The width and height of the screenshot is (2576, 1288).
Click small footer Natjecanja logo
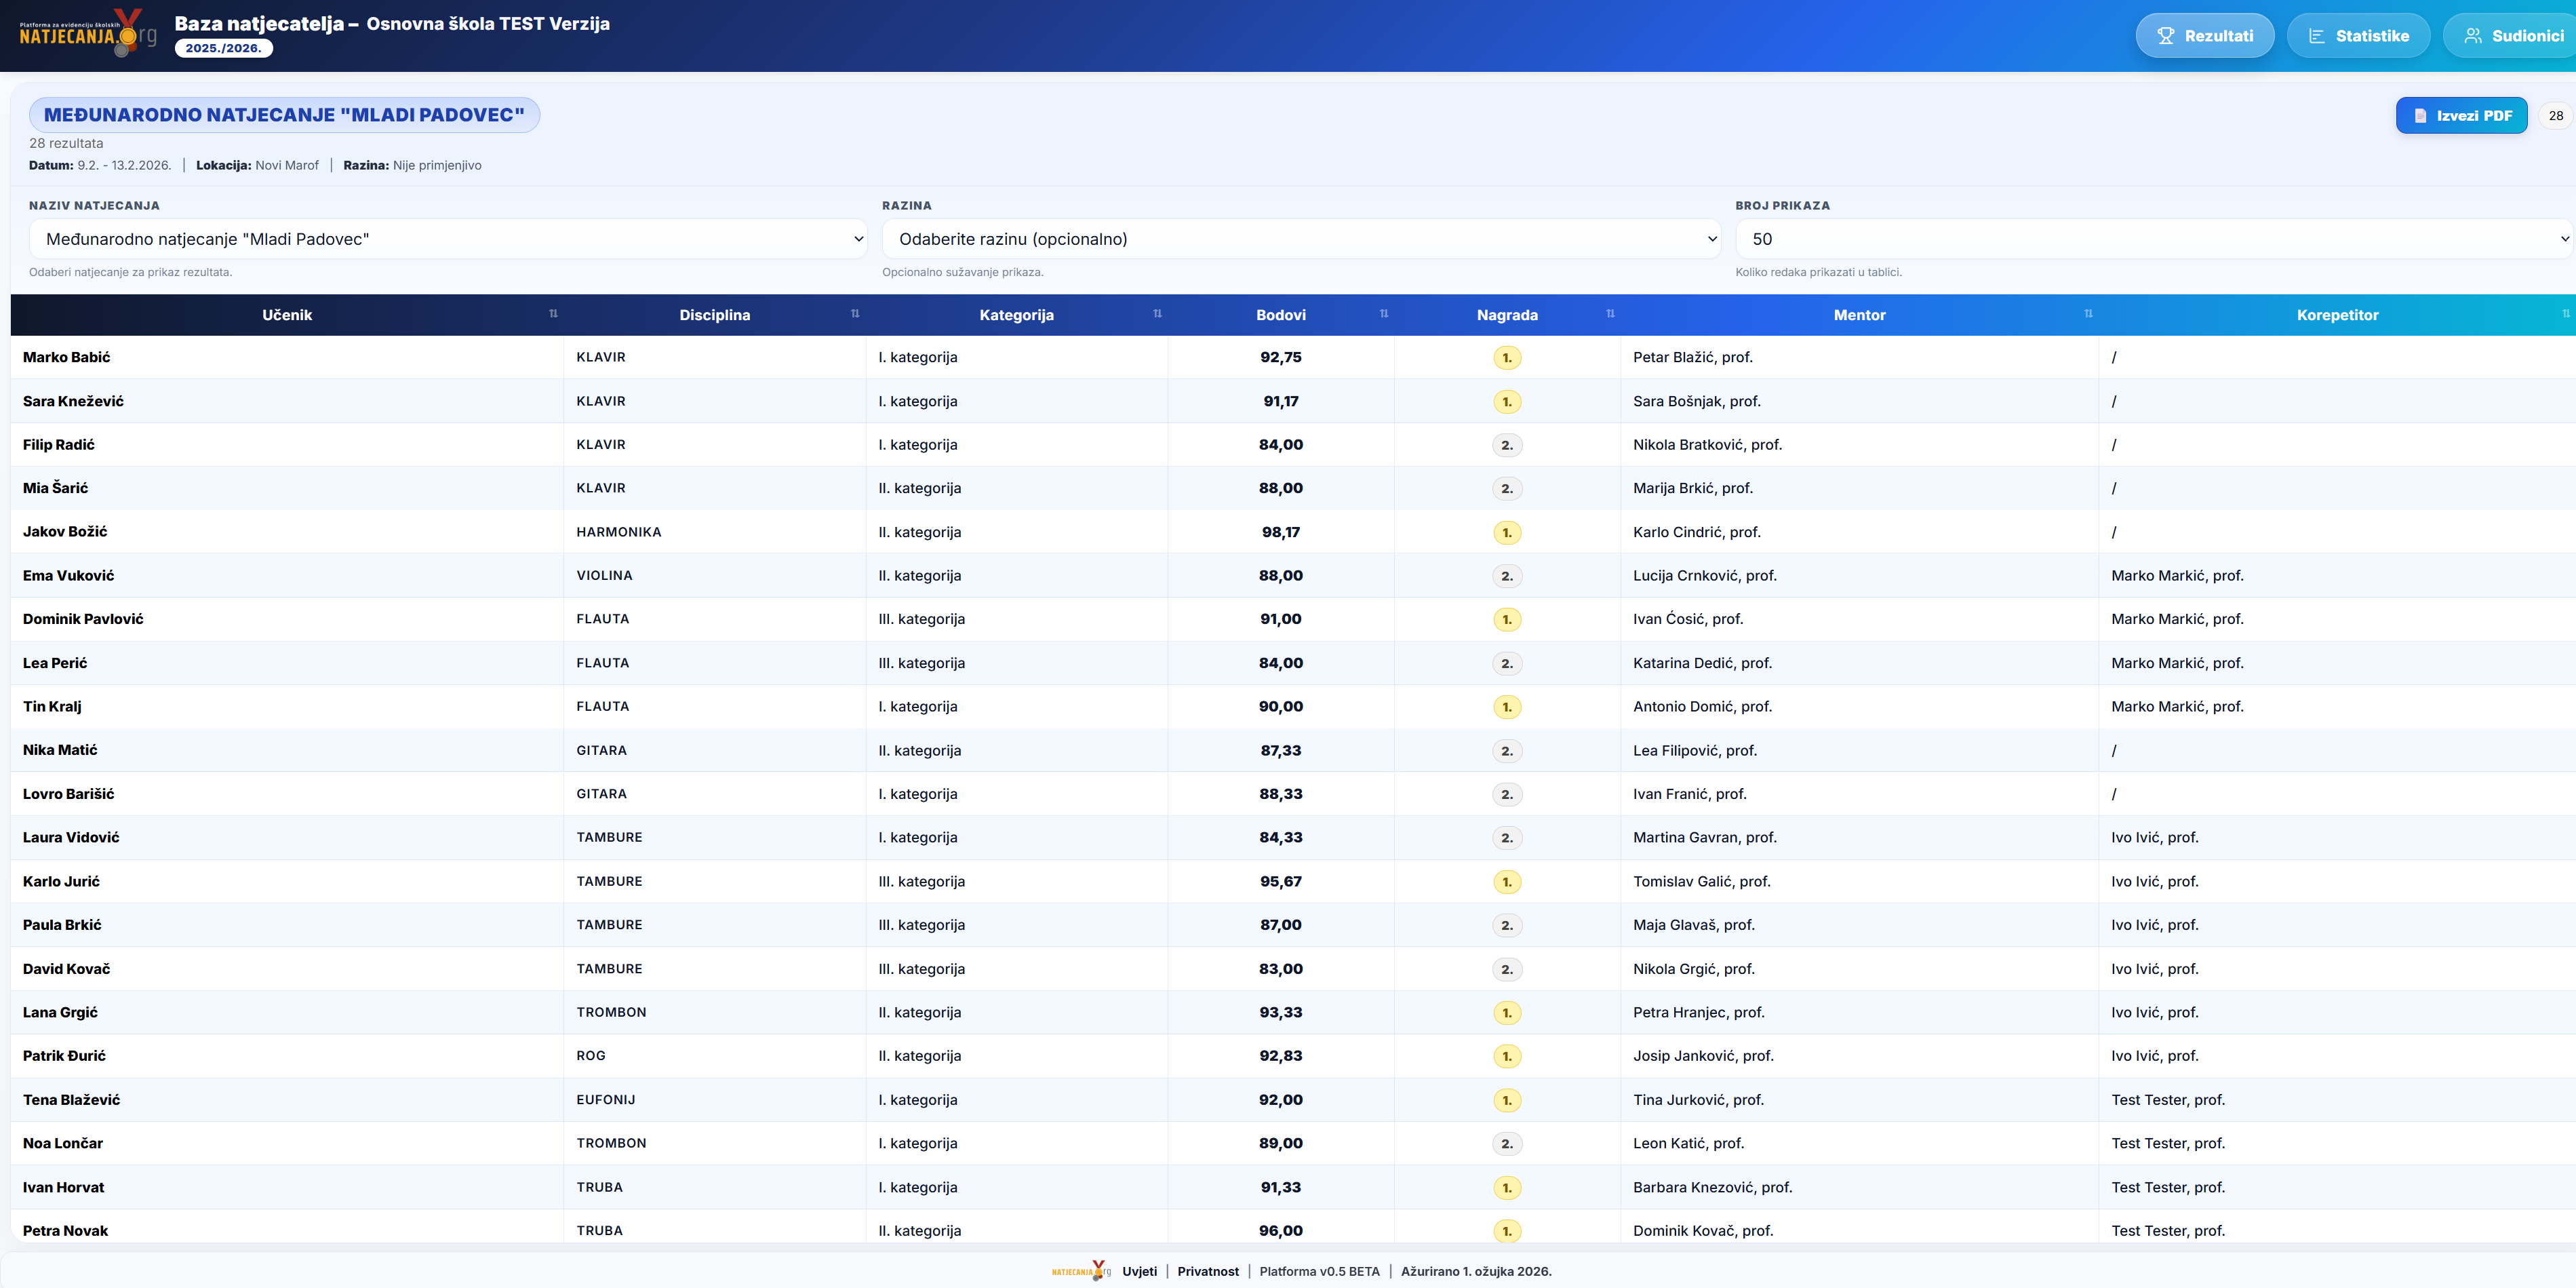click(1081, 1271)
